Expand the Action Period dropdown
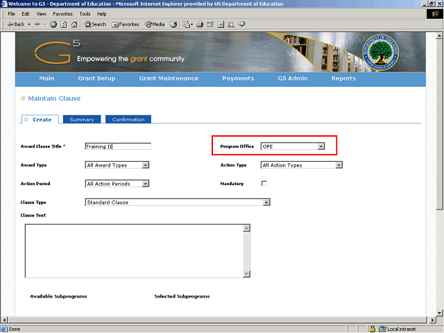The height and width of the screenshot is (333, 444). [x=145, y=184]
